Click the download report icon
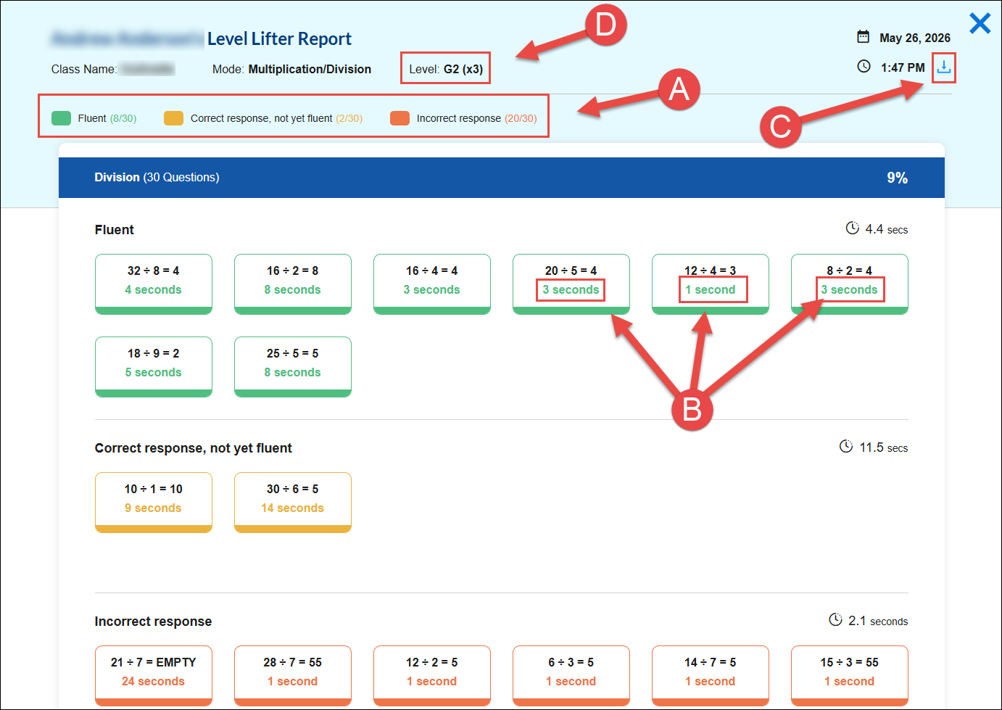The height and width of the screenshot is (710, 1002). pyautogui.click(x=943, y=67)
